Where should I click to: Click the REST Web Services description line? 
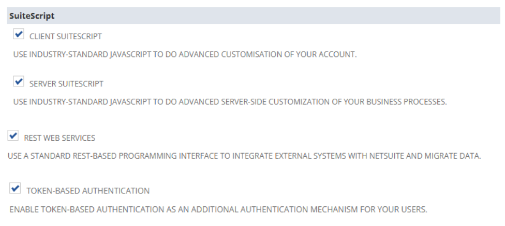coord(244,156)
